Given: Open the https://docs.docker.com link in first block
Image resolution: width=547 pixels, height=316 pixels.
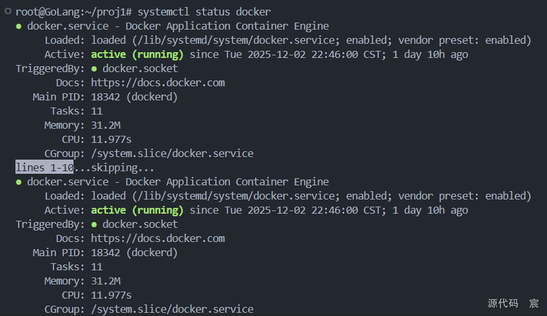Looking at the screenshot, I should coord(158,83).
